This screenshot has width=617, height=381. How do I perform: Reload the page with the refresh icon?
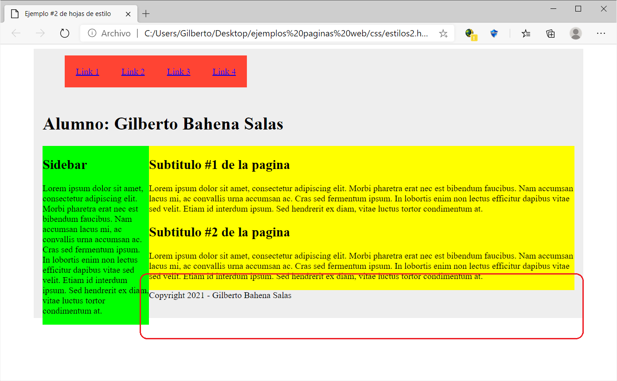[65, 33]
